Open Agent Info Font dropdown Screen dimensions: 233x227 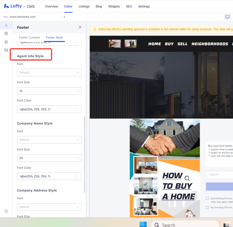click(x=49, y=72)
